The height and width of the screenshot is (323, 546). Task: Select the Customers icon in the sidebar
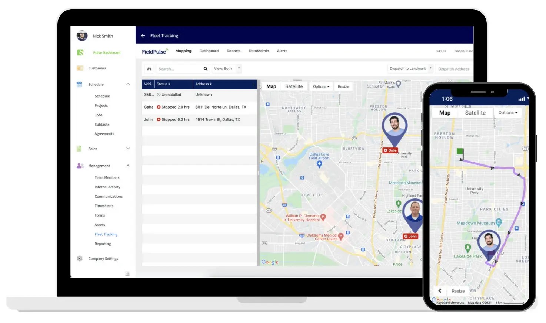click(80, 68)
